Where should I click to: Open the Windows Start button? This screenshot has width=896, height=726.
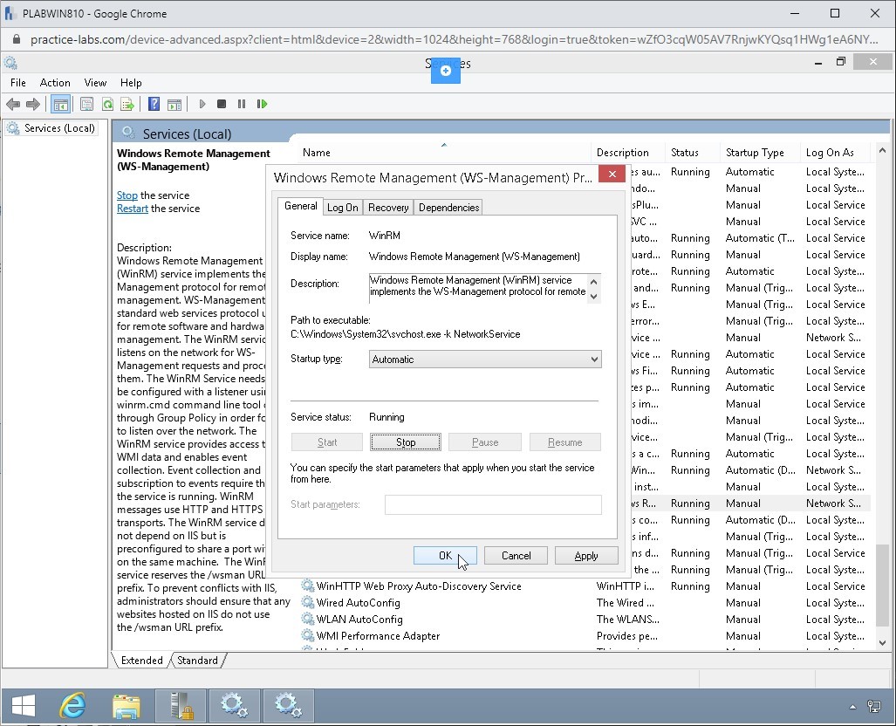(x=24, y=707)
